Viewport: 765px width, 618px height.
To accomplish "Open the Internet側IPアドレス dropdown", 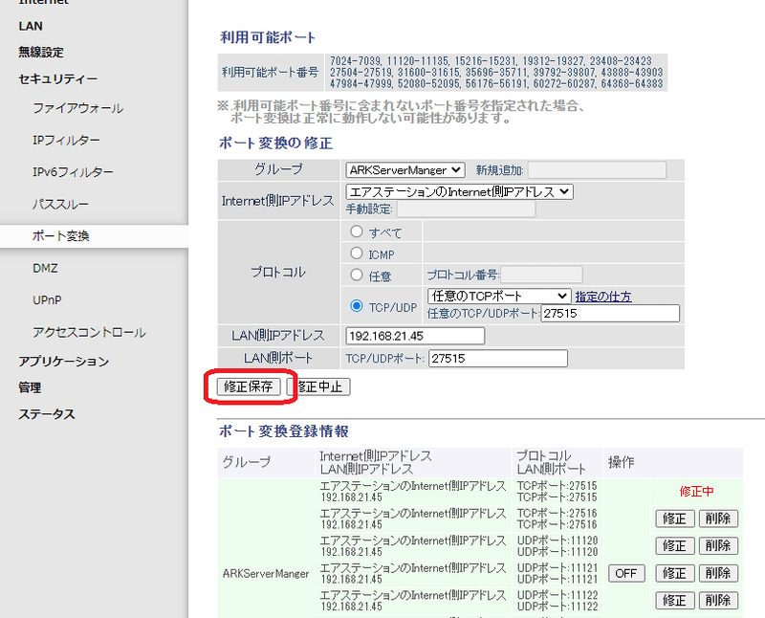I will click(459, 191).
